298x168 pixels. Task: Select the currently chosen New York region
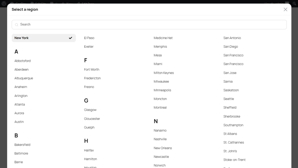22,38
